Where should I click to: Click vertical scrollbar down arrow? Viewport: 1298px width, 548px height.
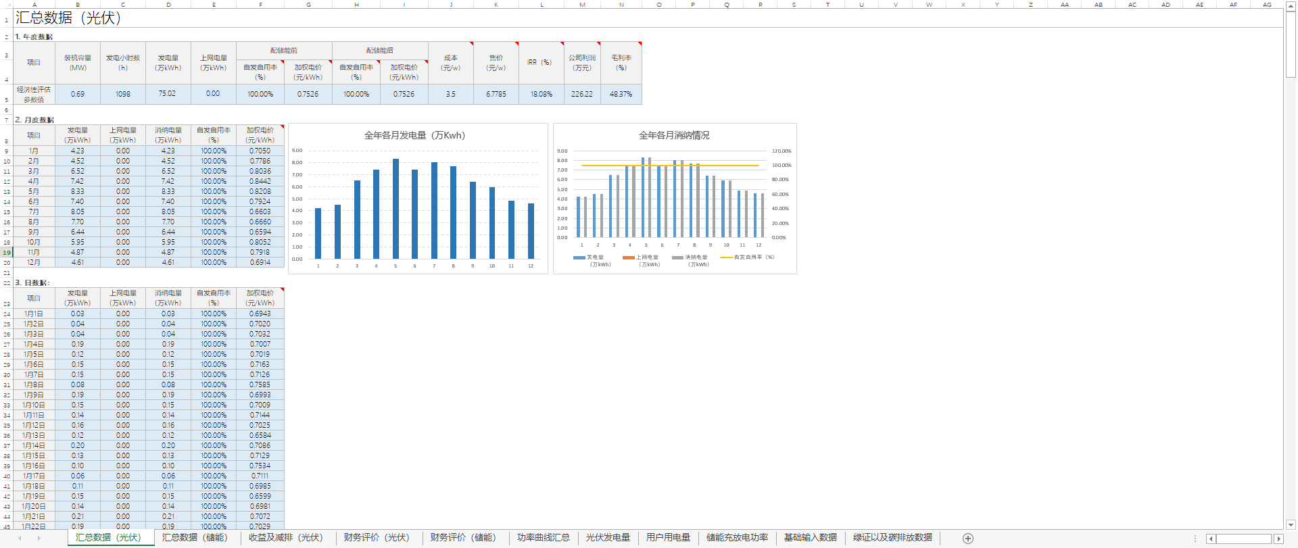pyautogui.click(x=1291, y=524)
